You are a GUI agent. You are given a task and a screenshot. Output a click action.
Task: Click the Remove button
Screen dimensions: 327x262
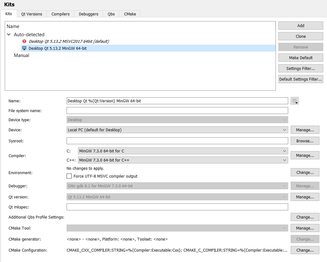click(x=301, y=47)
